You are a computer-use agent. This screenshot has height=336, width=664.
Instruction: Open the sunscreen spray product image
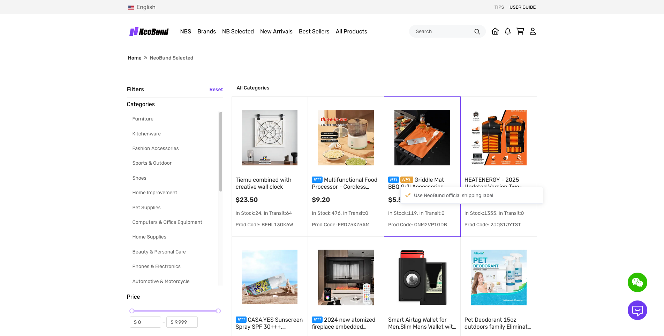coord(270,278)
